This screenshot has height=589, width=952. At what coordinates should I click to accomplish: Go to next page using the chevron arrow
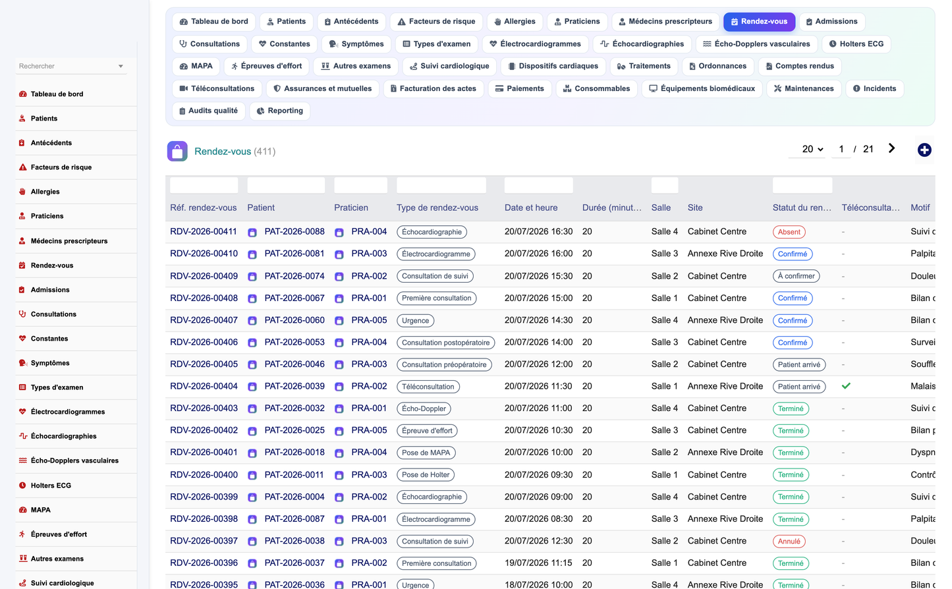tap(891, 149)
